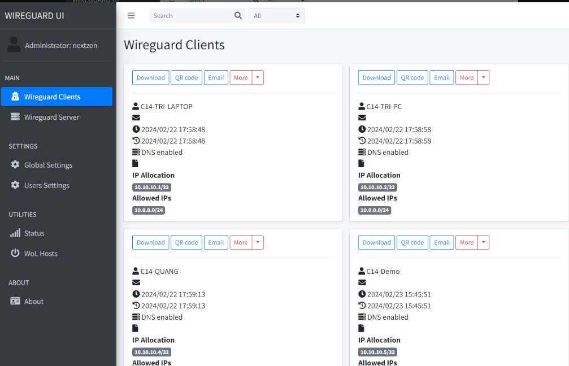Click the Wireguard Server sidebar icon
569x366 pixels.
click(x=15, y=117)
